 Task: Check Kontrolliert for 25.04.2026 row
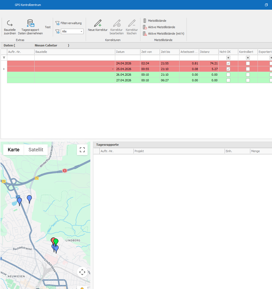click(248, 69)
